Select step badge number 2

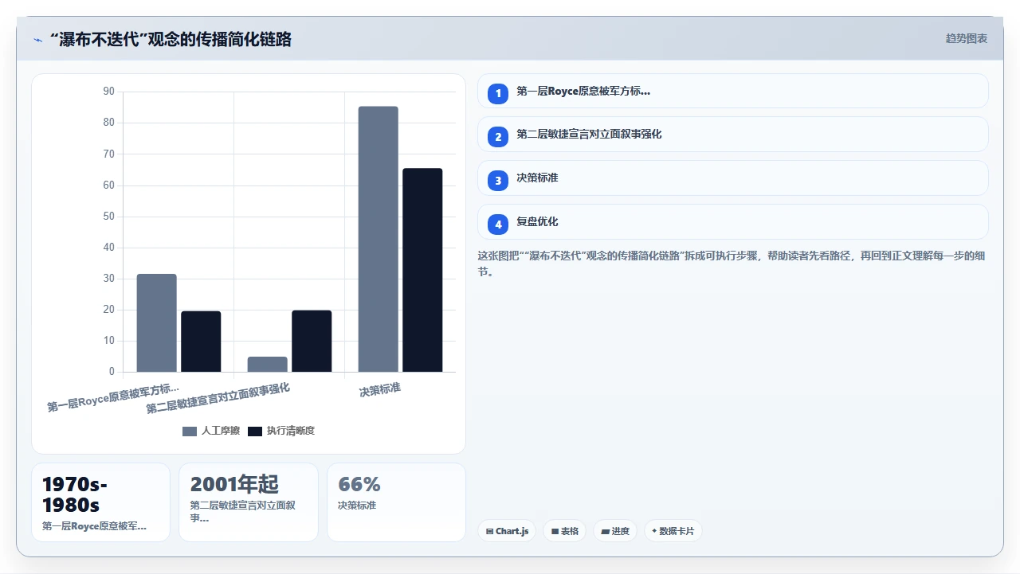pyautogui.click(x=498, y=137)
